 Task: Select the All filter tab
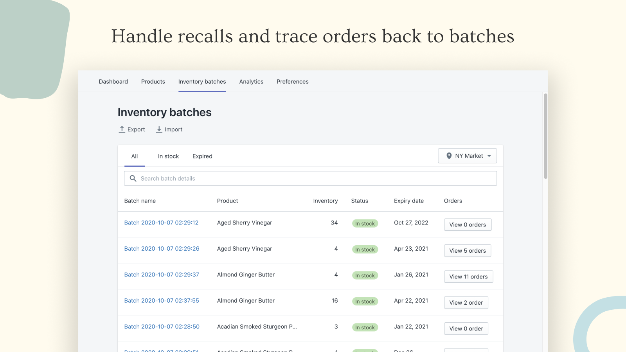point(134,156)
